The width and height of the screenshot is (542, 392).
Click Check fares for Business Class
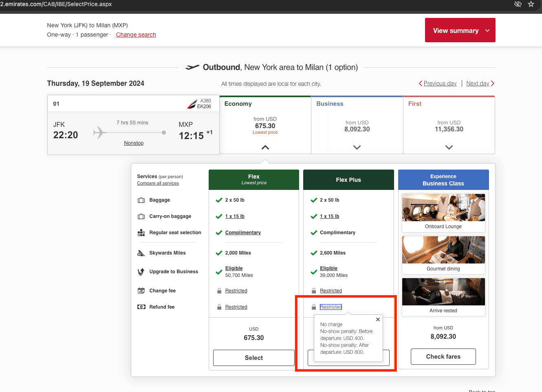click(x=443, y=357)
